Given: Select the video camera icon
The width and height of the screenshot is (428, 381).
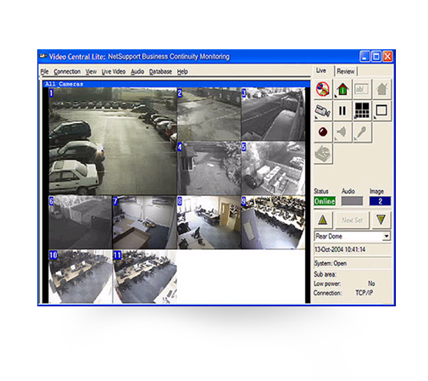Looking at the screenshot, I should click(x=323, y=111).
